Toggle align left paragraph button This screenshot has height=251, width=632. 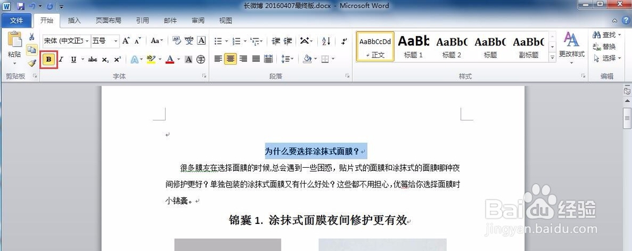pos(218,59)
